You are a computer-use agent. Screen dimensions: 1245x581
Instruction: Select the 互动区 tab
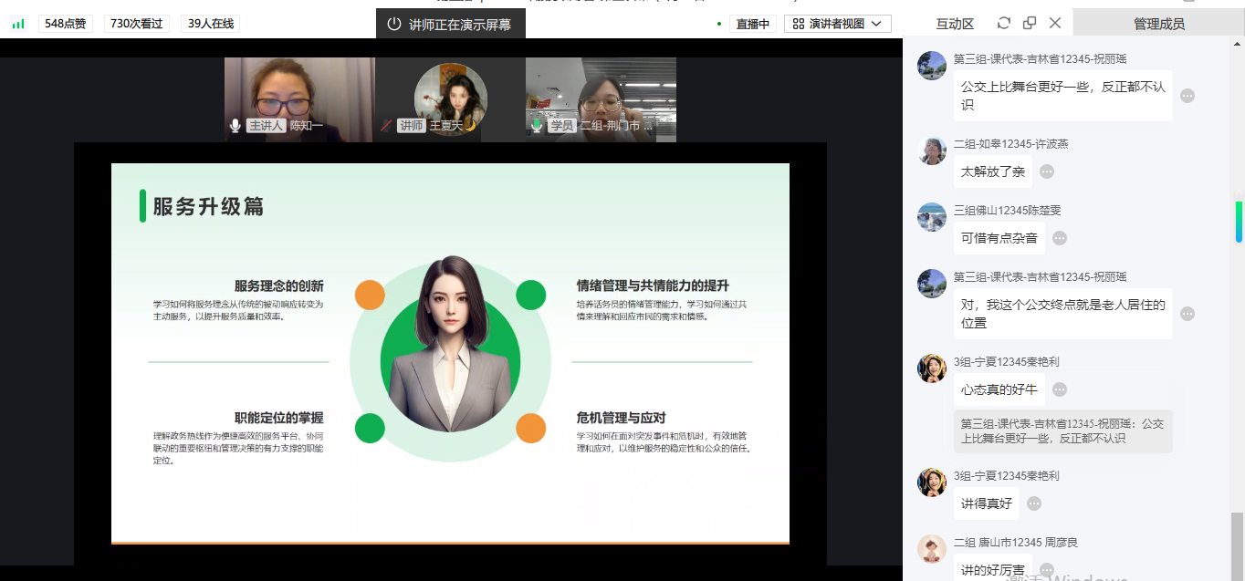[955, 24]
